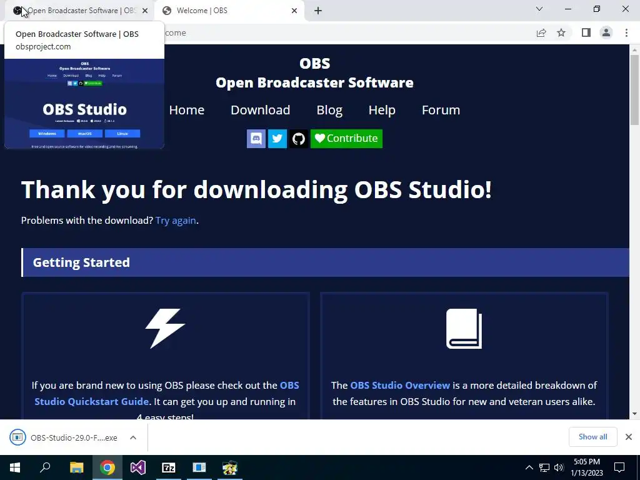Open File Explorer from taskbar
640x480 pixels.
(x=76, y=467)
